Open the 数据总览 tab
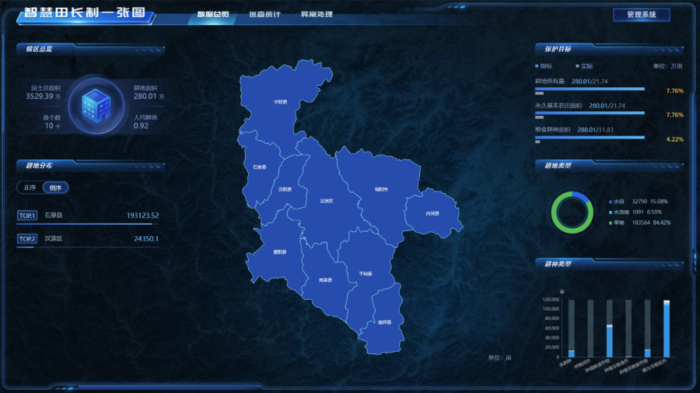This screenshot has width=700, height=393. [x=213, y=14]
